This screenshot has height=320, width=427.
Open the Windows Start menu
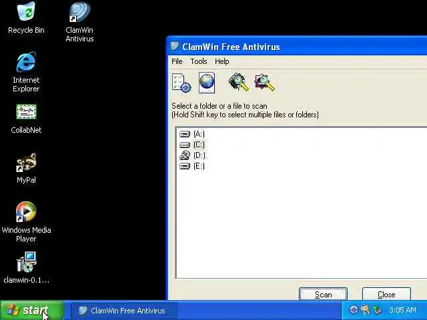31,310
